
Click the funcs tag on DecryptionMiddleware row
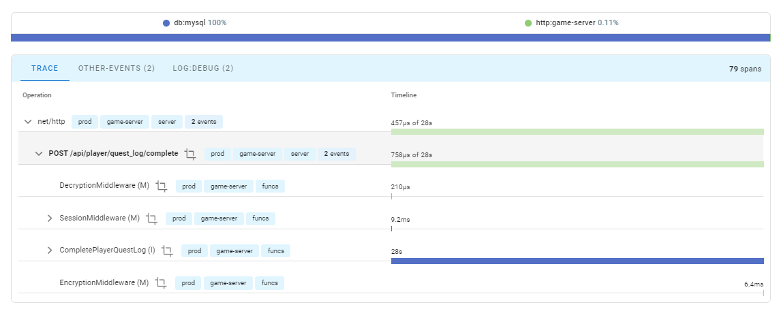pyautogui.click(x=271, y=186)
